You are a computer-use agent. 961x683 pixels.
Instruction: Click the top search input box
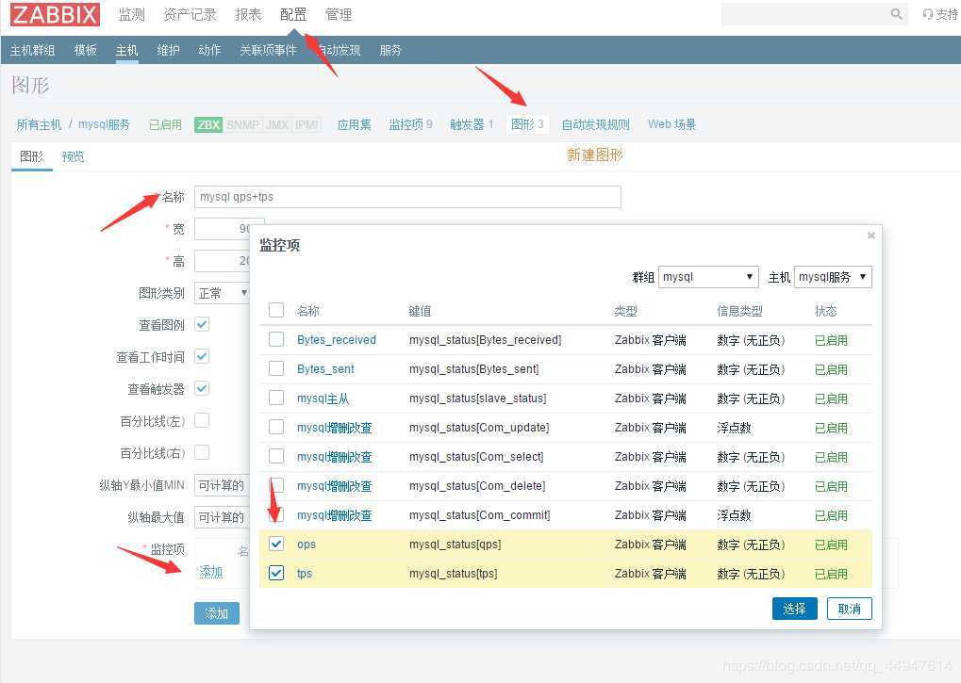(804, 14)
